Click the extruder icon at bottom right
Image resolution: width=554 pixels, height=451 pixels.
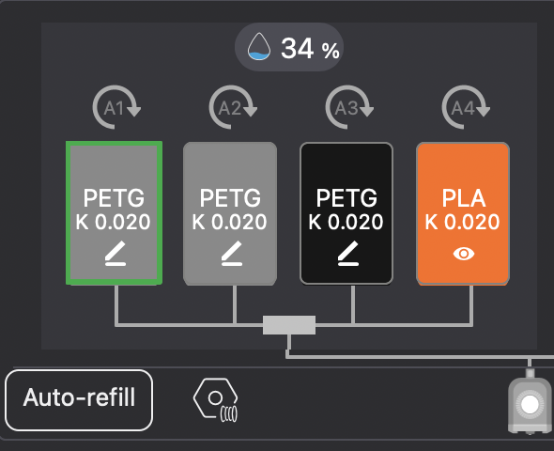pyautogui.click(x=530, y=402)
